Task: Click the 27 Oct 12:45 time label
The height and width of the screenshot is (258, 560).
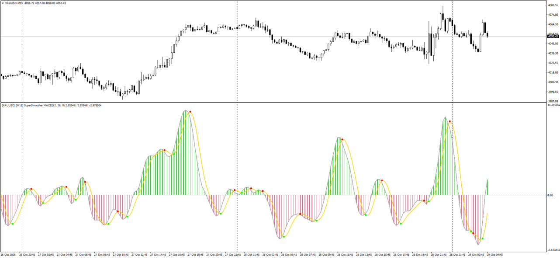Action: pyautogui.click(x=139, y=255)
